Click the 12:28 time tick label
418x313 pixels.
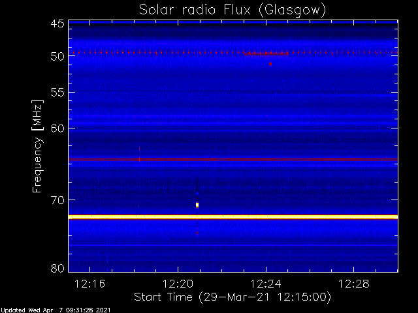point(354,284)
